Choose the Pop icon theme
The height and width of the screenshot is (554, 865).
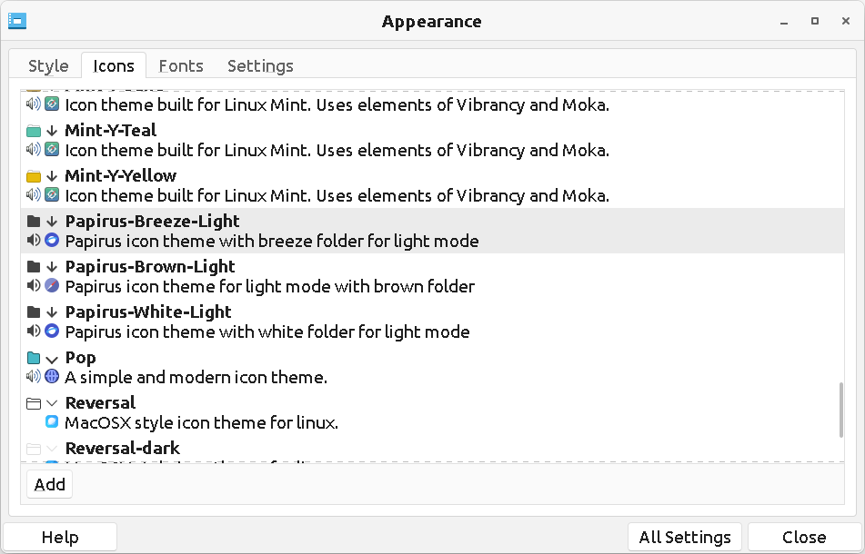[x=81, y=358]
